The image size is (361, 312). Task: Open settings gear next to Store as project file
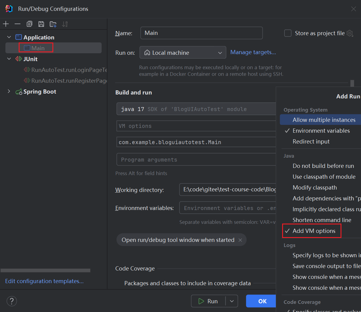click(x=350, y=33)
